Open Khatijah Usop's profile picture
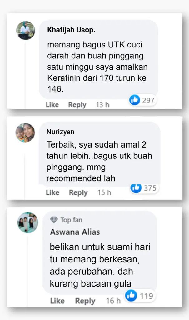This screenshot has width=189, height=320. click(x=26, y=30)
